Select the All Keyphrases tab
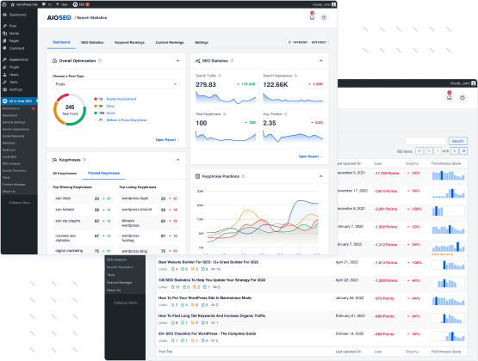 (65, 174)
